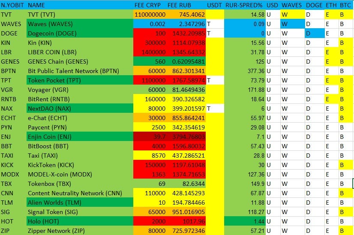Select cell 'LIBER COIN (LBR)'

click(80, 52)
